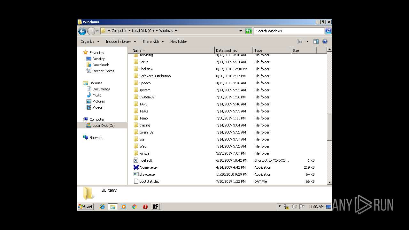
Task: Launch Opera from taskbar
Action: [145, 207]
